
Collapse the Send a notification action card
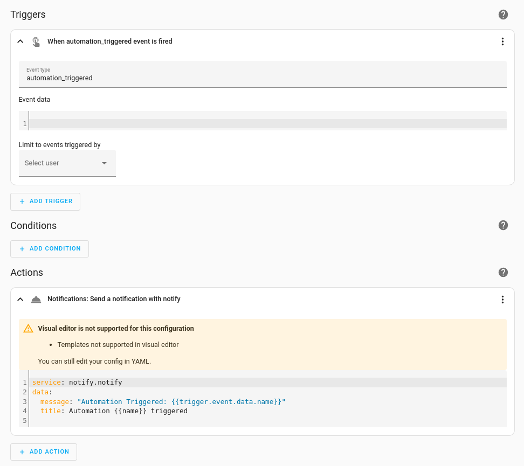(x=20, y=300)
